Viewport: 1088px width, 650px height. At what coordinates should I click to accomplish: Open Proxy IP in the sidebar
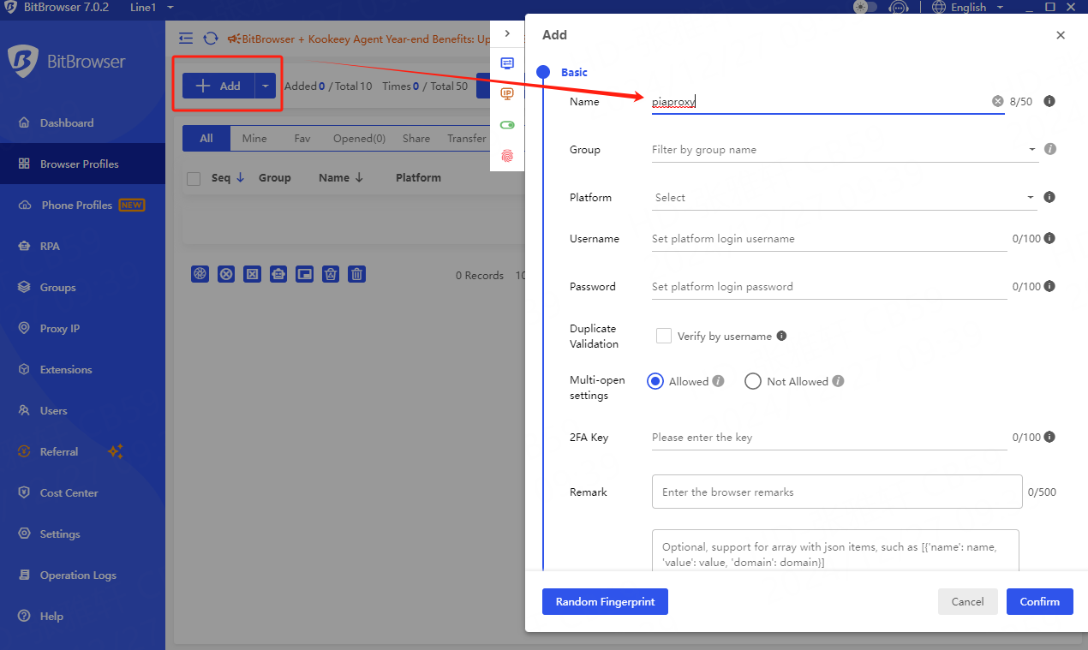pos(59,329)
